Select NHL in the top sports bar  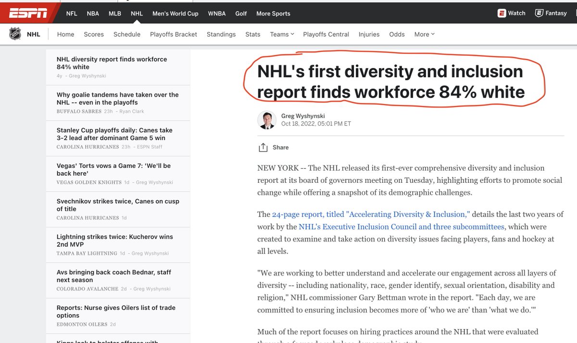tap(137, 13)
